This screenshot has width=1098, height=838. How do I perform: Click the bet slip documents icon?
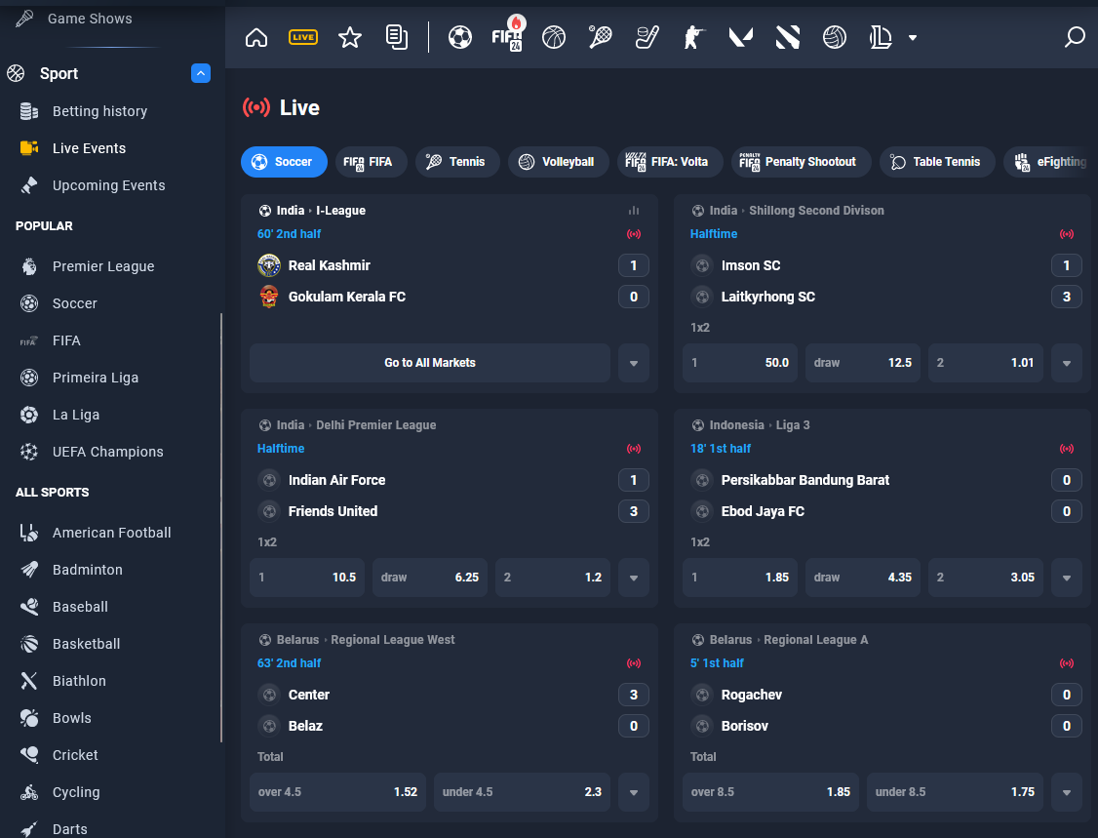pyautogui.click(x=397, y=37)
